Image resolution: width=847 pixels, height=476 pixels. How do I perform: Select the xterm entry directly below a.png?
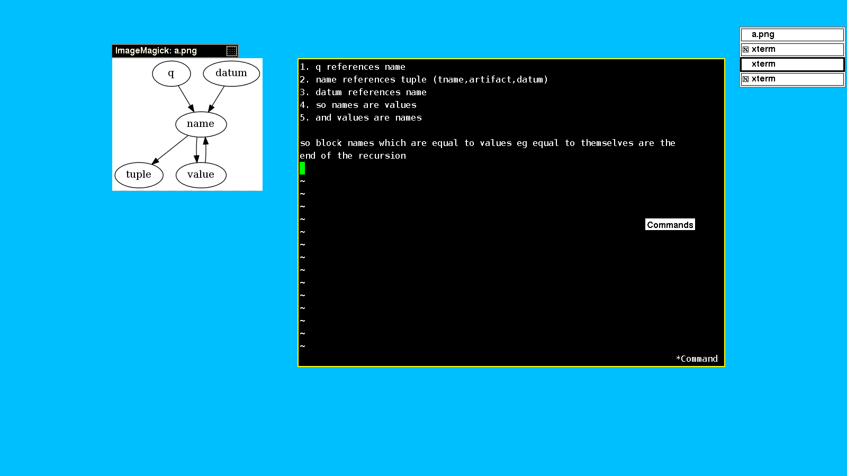[x=792, y=49]
